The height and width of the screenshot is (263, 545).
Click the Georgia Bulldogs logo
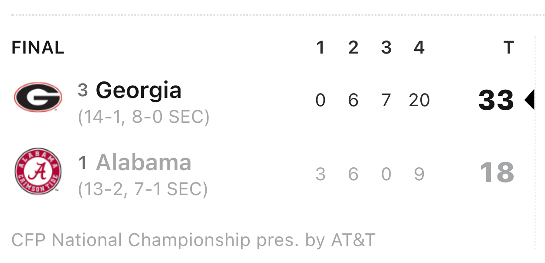(38, 97)
